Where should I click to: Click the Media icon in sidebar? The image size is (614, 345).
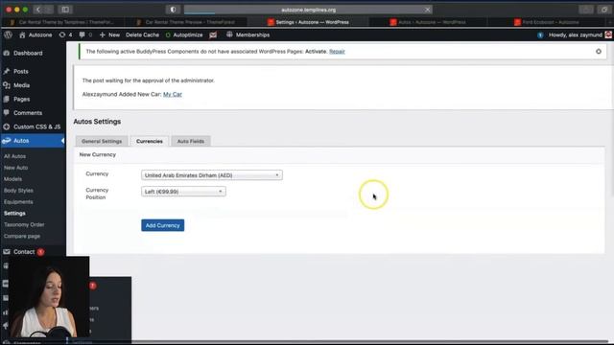7,85
